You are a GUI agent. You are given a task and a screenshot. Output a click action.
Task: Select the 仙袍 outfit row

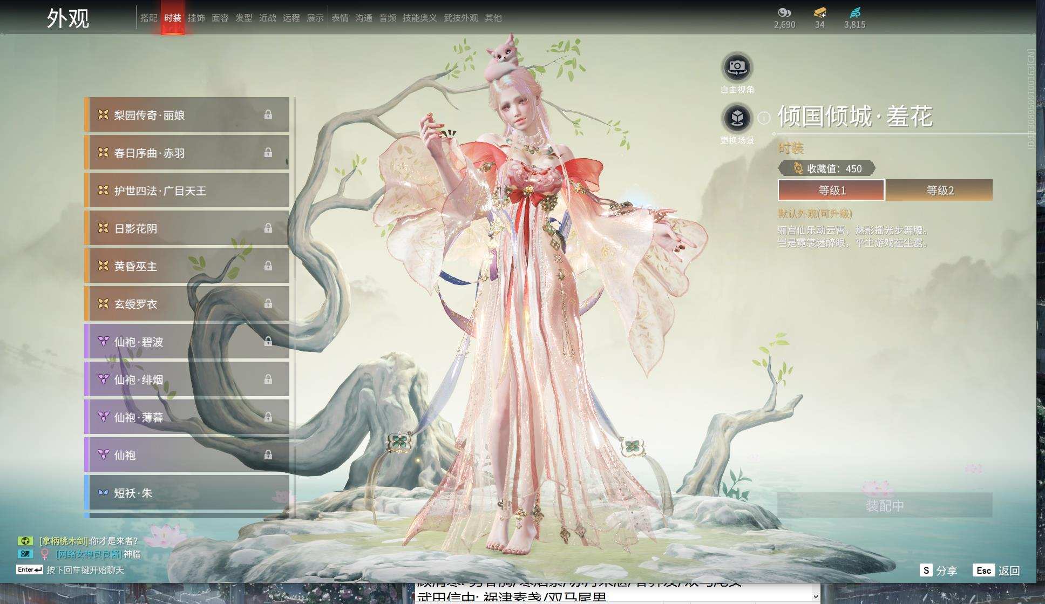point(187,454)
